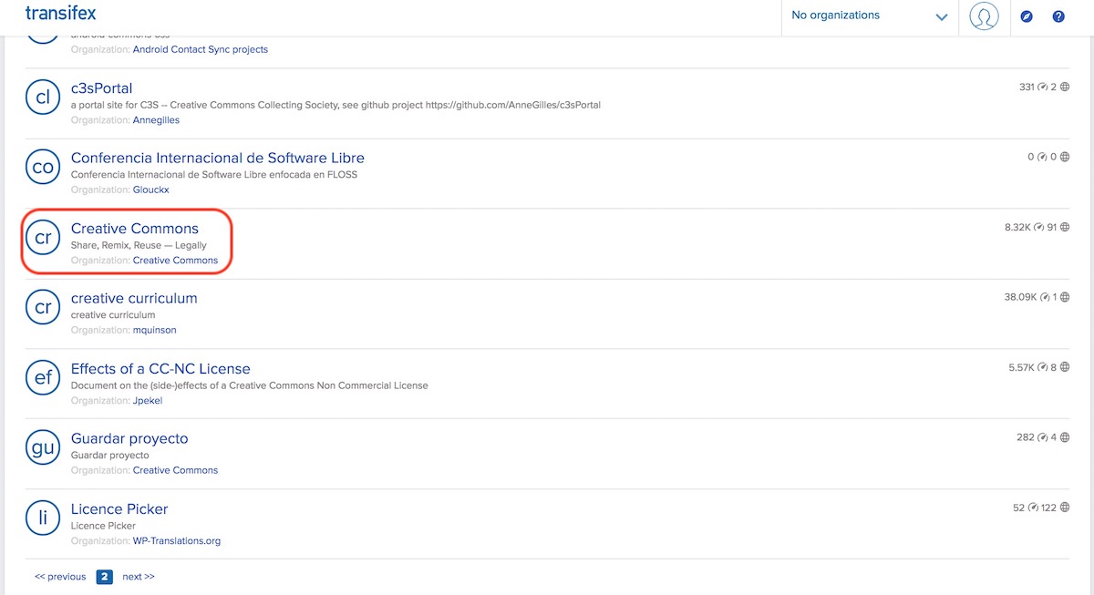Image resolution: width=1094 pixels, height=595 pixels.
Task: Go to the previous results page
Action: click(60, 577)
